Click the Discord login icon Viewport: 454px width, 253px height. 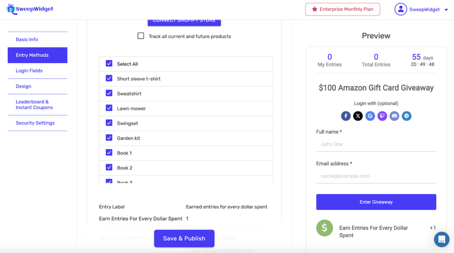[x=394, y=116]
